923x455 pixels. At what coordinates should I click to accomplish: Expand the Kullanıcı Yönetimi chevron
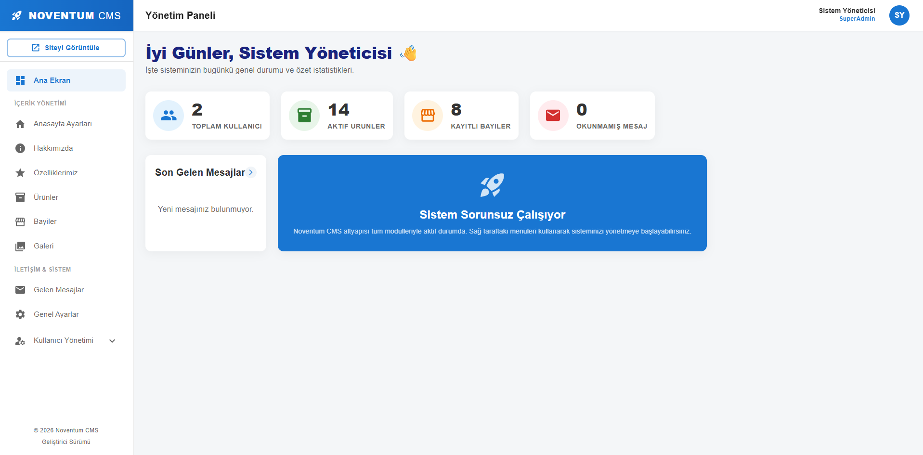click(x=112, y=341)
